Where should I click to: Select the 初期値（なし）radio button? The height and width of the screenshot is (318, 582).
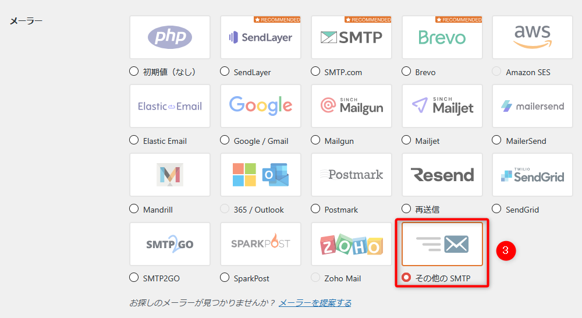134,71
